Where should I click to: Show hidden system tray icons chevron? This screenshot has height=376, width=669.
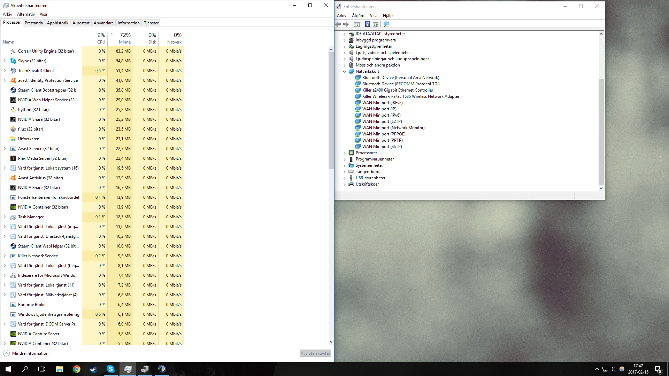coord(597,369)
